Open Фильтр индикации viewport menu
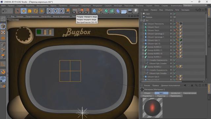Viewport: 211px width, 119px height. (x=61, y=16)
